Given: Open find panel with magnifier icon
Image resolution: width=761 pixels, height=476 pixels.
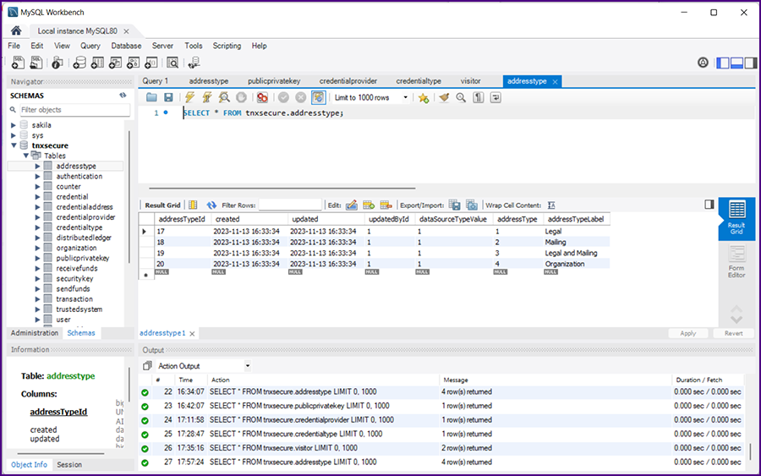Looking at the screenshot, I should click(461, 97).
